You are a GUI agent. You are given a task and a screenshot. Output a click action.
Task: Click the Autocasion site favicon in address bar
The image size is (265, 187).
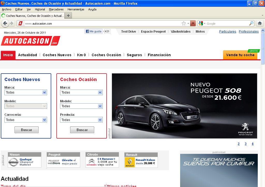pos(20,23)
